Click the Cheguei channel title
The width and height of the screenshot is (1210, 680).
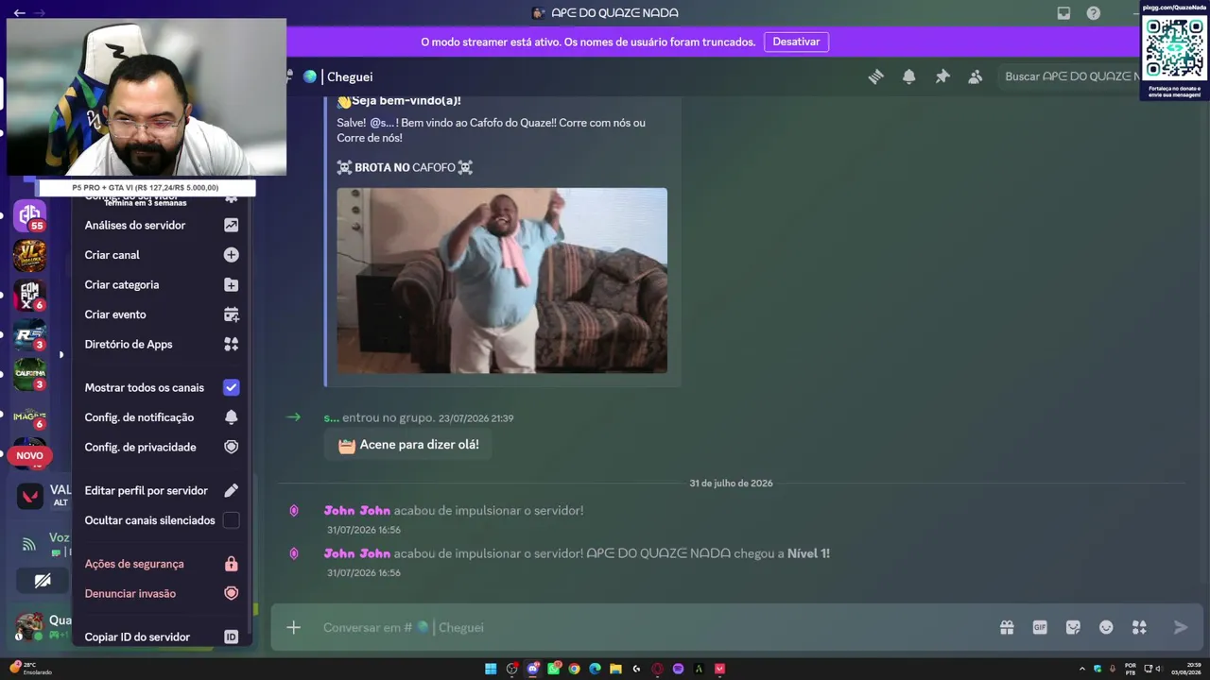pyautogui.click(x=350, y=77)
